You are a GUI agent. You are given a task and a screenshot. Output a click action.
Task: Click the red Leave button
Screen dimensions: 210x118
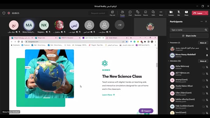(198, 13)
